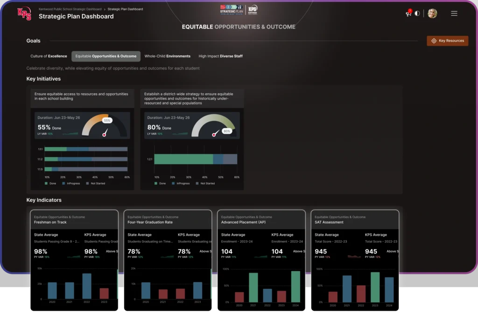This screenshot has width=478, height=322.
Task: Click the KPS logo icon
Action: 24,14
